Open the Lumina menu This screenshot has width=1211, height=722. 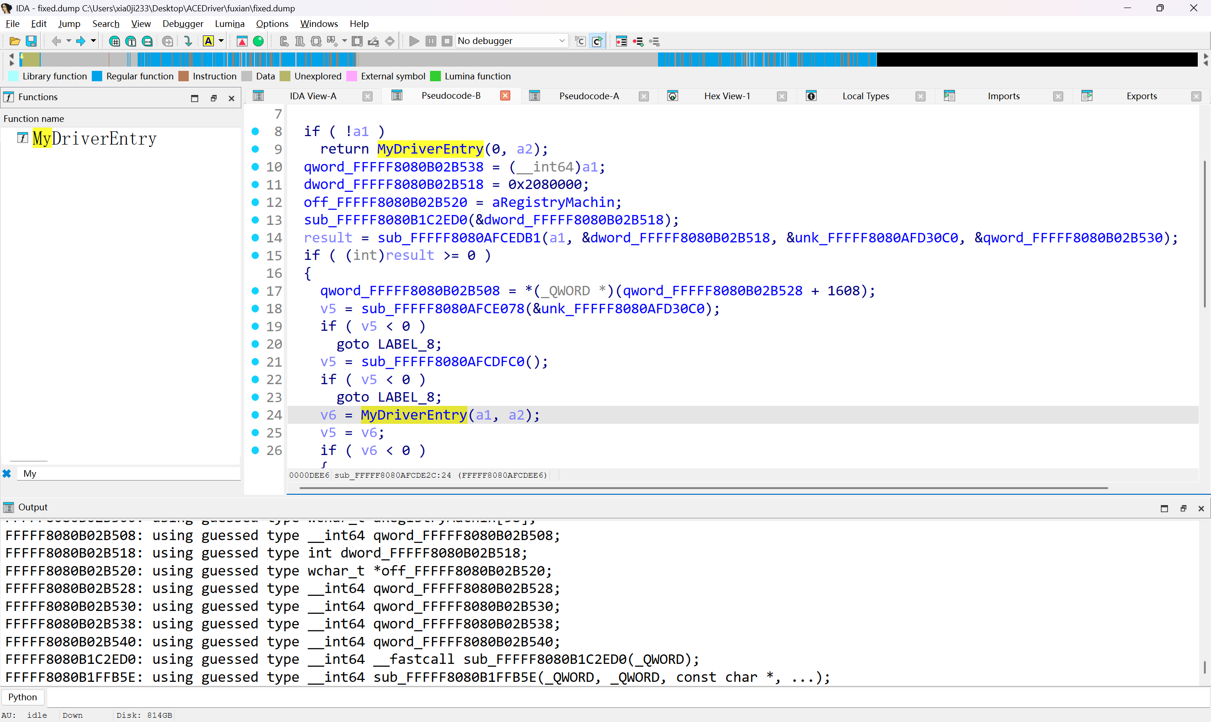(x=229, y=23)
